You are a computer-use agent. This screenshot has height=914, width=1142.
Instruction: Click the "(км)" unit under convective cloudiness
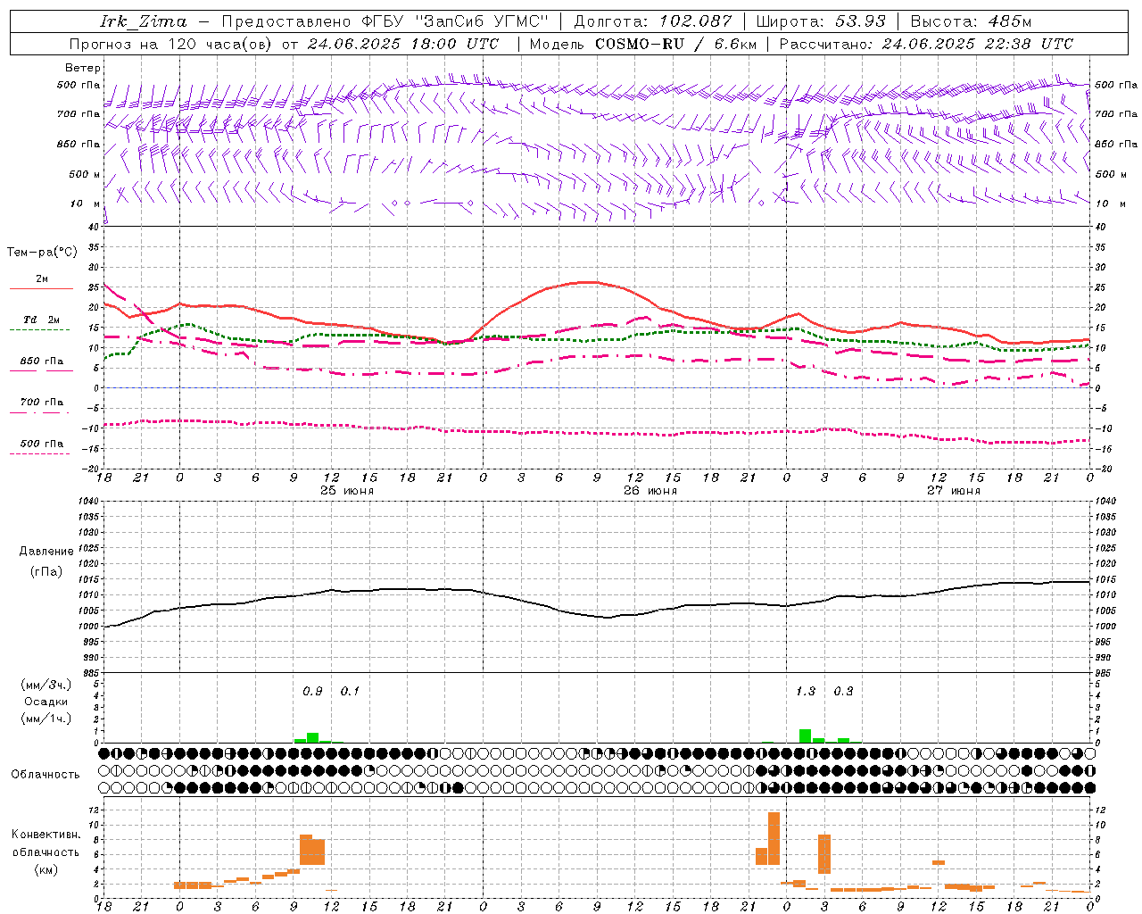[46, 868]
